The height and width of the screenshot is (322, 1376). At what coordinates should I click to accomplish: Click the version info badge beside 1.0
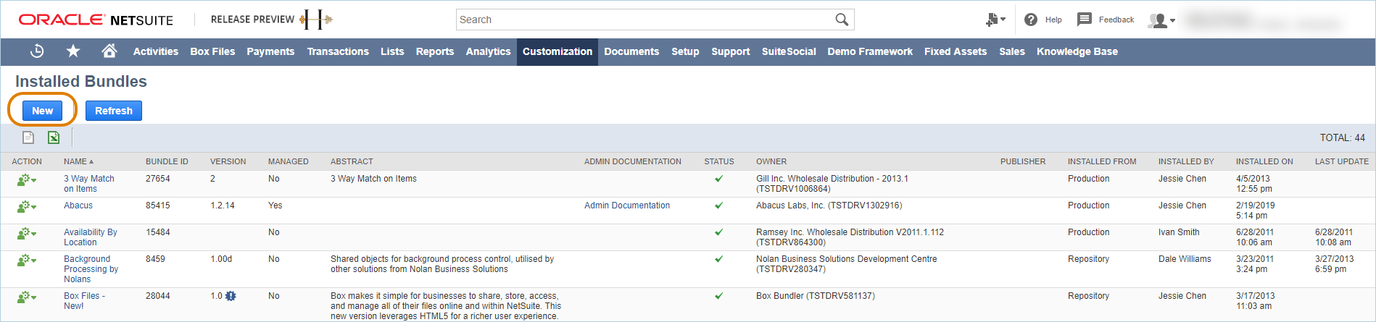click(x=231, y=296)
